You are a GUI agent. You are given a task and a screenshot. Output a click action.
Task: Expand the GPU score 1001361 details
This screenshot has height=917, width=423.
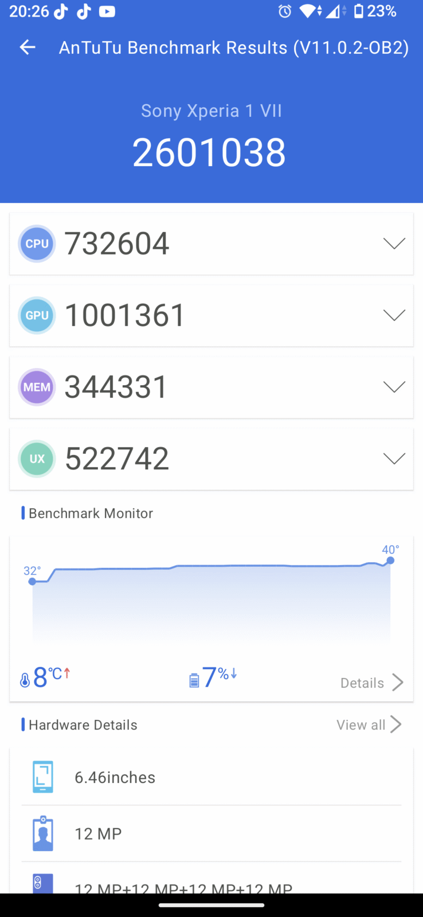pyautogui.click(x=394, y=315)
